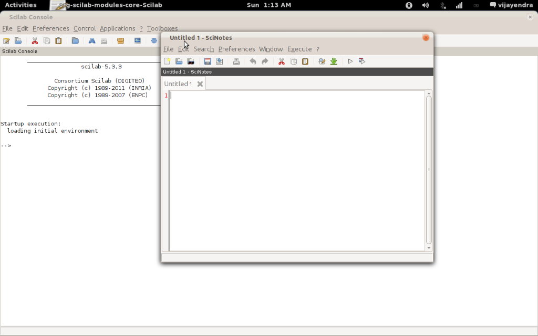This screenshot has height=336, width=538.
Task: Click the blue gear icon in Console toolbar
Action: coord(154,41)
